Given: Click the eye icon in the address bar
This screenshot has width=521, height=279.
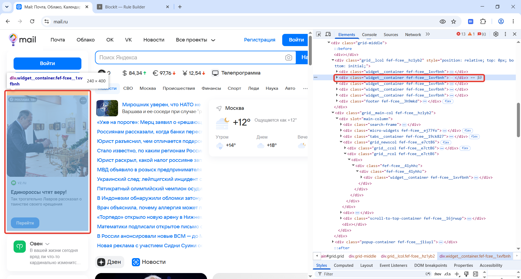Looking at the screenshot, I should [x=443, y=21].
